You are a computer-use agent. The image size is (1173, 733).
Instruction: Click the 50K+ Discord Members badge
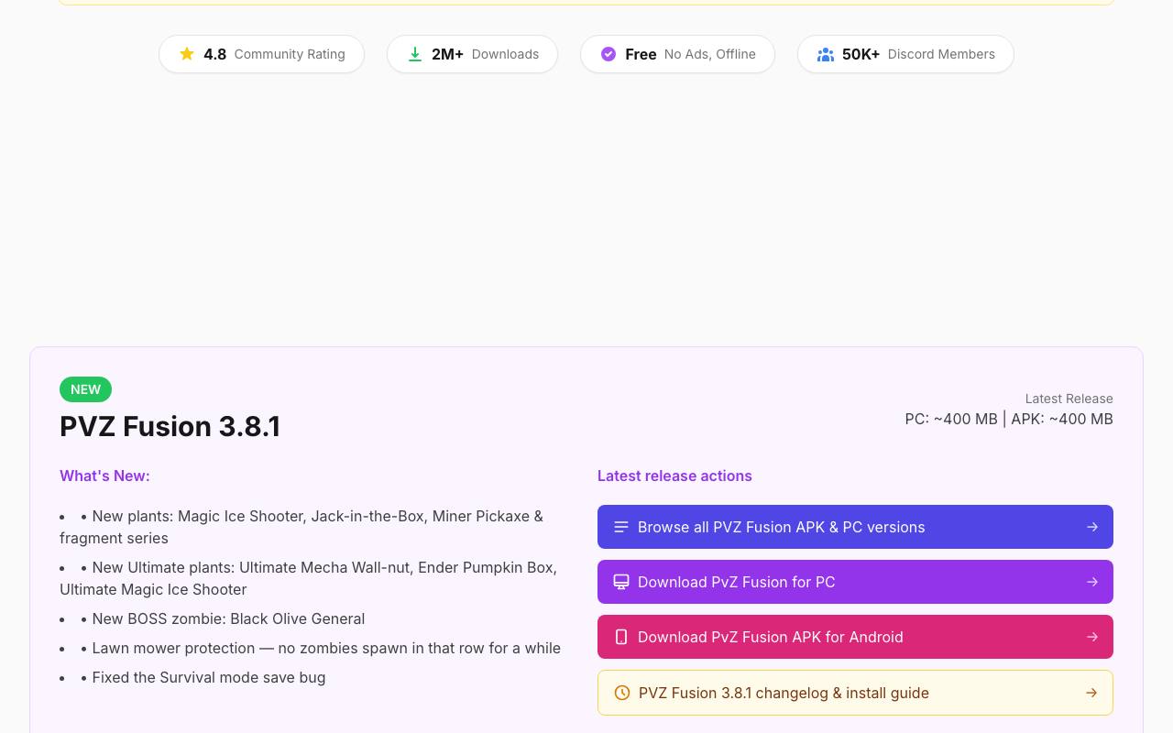[x=905, y=54]
